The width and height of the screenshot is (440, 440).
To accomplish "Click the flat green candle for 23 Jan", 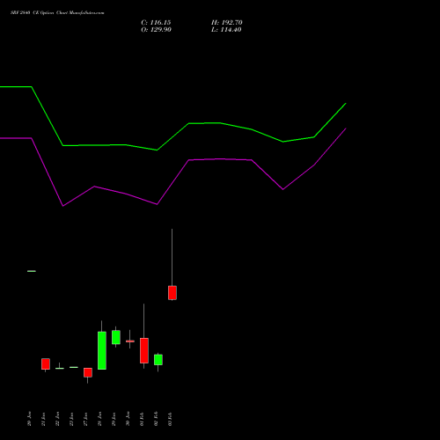I will coord(74,367).
